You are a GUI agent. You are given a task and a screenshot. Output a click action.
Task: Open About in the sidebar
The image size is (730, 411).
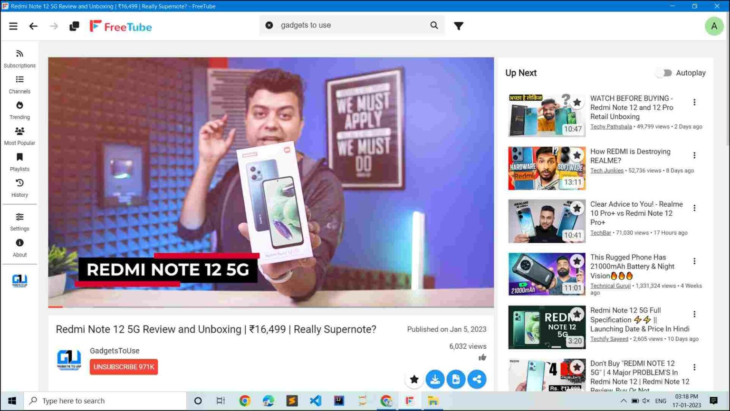point(19,248)
